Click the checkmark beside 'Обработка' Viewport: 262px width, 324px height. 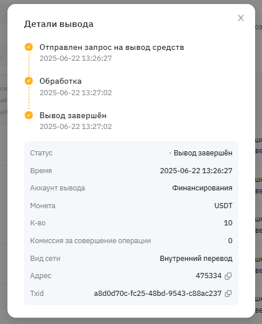(29, 81)
